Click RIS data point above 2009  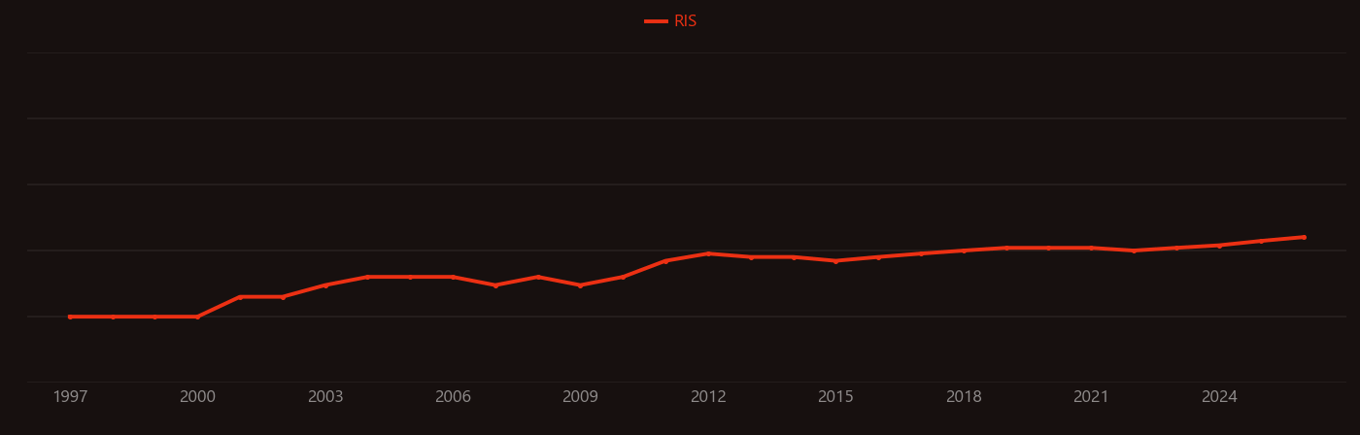tap(580, 285)
